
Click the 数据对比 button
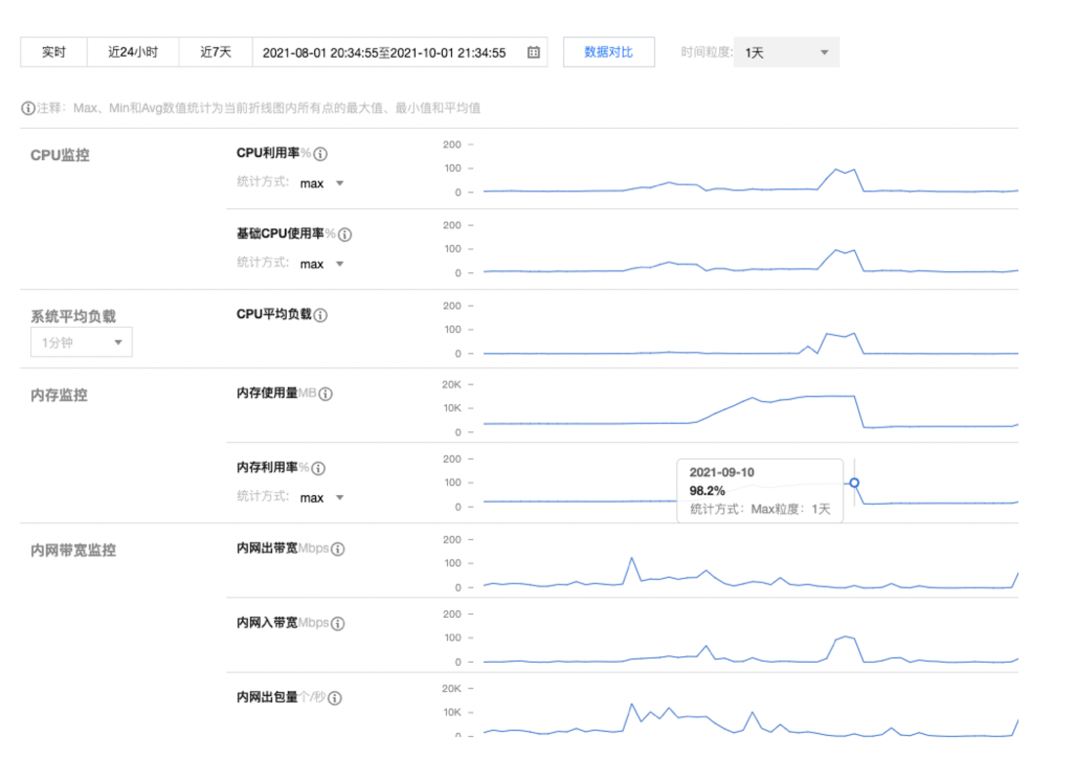[x=609, y=52]
